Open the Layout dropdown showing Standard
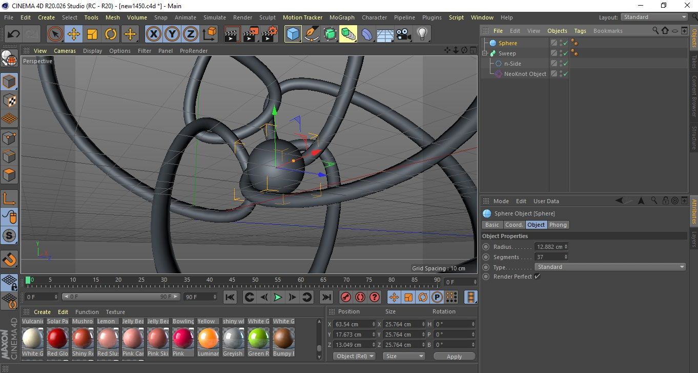The image size is (698, 373). pyautogui.click(x=654, y=17)
